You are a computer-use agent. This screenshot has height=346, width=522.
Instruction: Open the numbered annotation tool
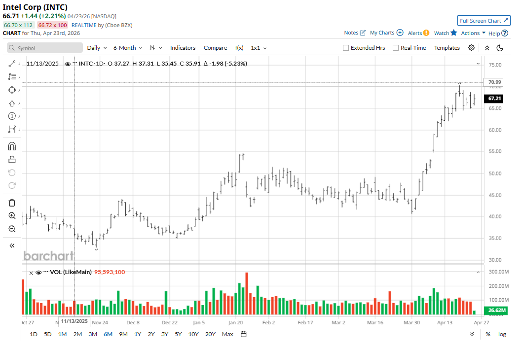12,116
